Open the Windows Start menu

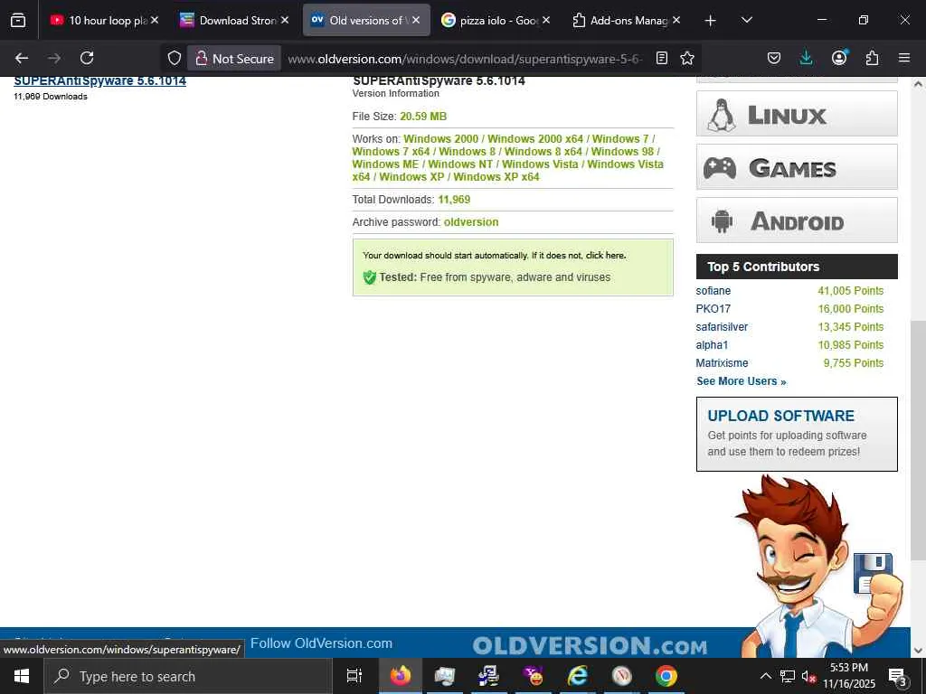click(22, 676)
